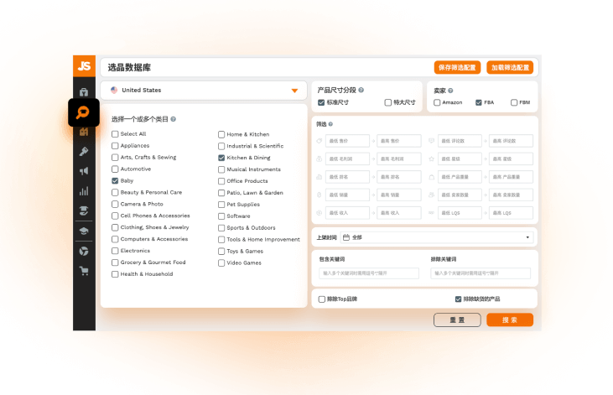Screen dimensions: 613x395
Task: Check the Appliances category
Action: pos(115,146)
